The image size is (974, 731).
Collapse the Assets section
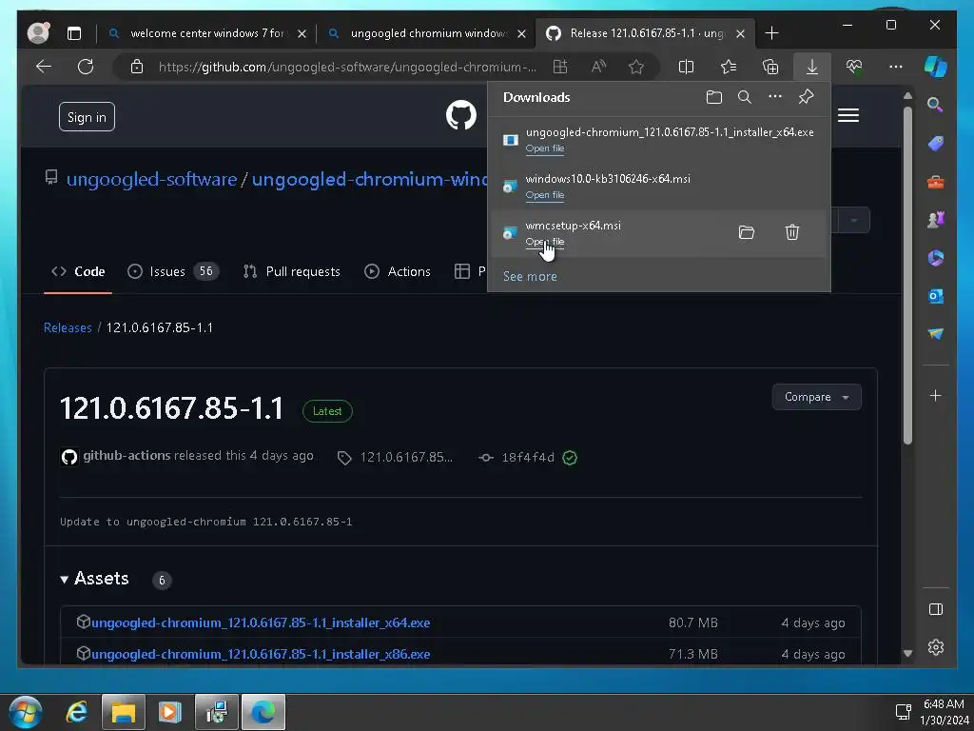[94, 579]
